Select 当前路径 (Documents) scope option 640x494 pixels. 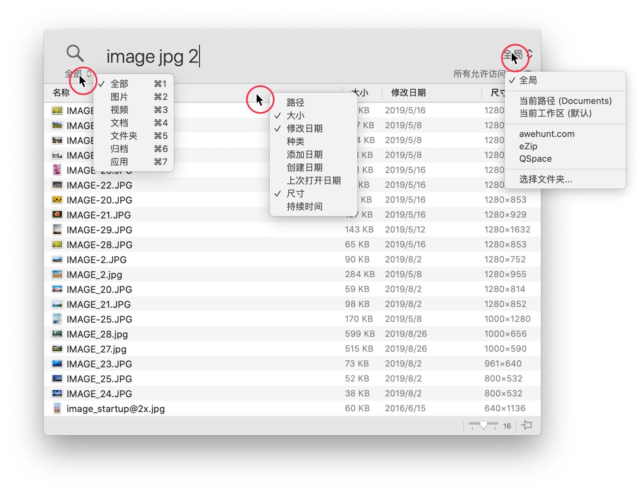pyautogui.click(x=565, y=101)
